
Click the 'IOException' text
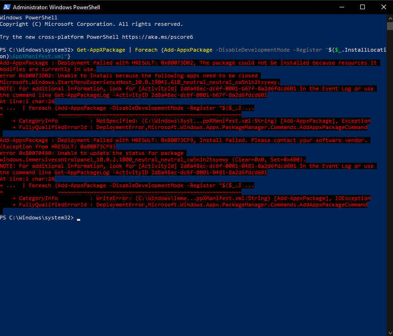[x=352, y=198]
